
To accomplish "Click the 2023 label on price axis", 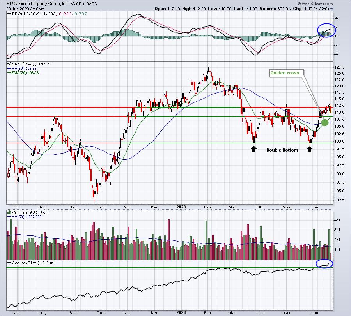I will click(x=181, y=207).
